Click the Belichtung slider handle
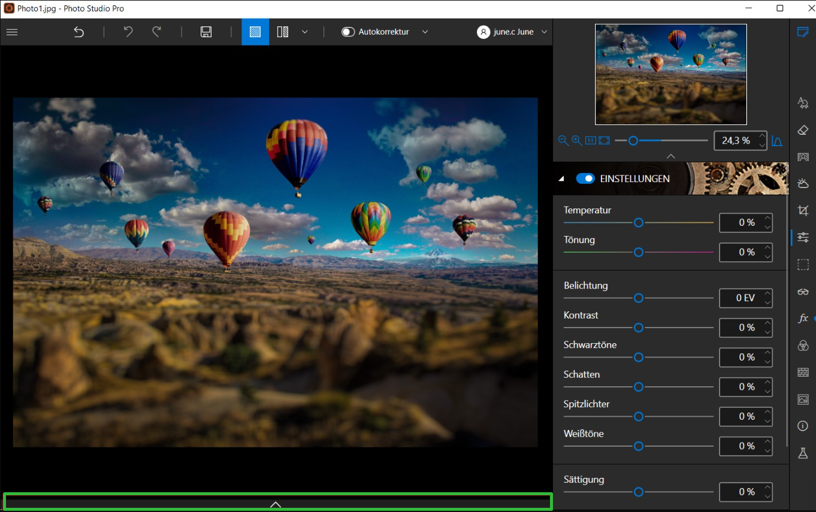Viewport: 816px width, 512px height. 639,298
